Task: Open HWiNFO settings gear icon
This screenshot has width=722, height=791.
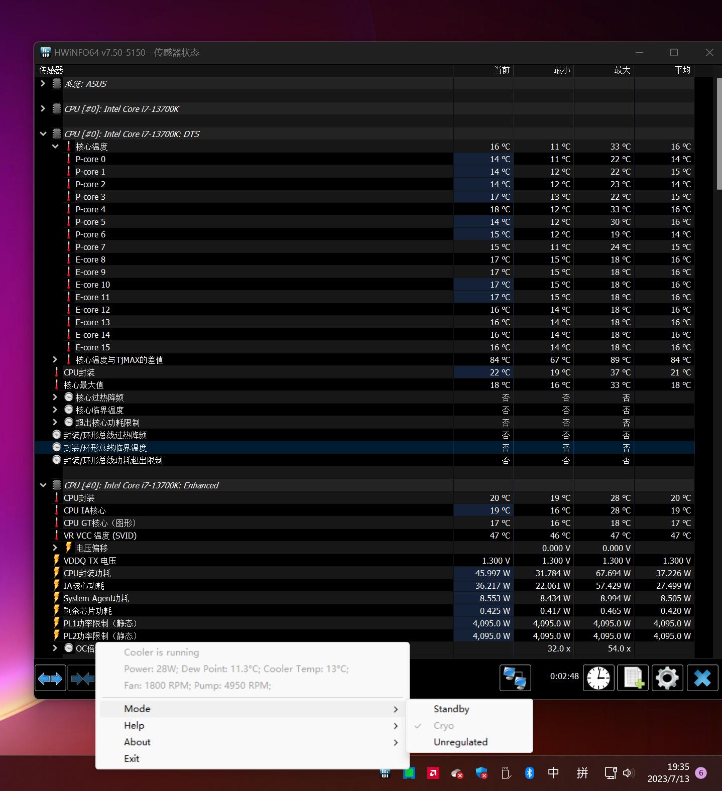Action: point(667,678)
